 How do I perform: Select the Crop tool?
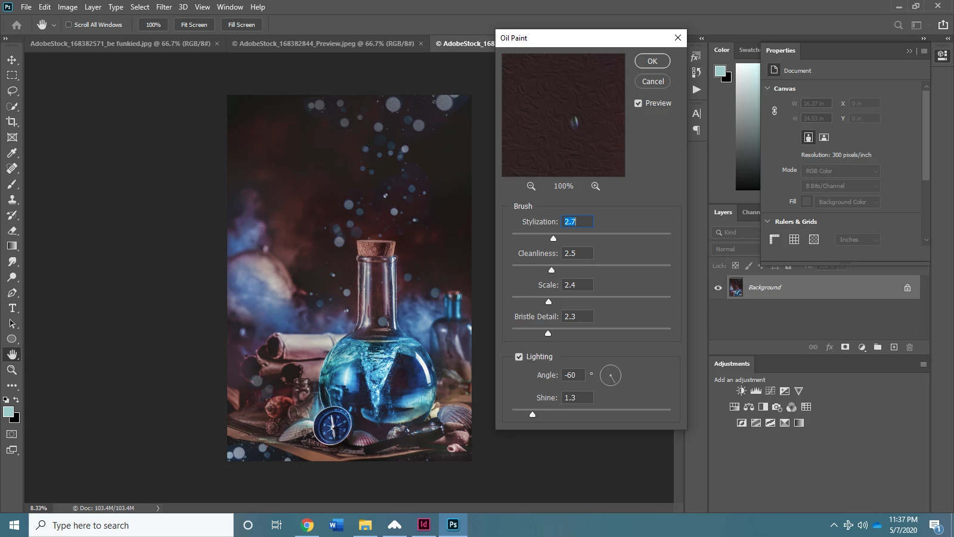click(x=12, y=122)
